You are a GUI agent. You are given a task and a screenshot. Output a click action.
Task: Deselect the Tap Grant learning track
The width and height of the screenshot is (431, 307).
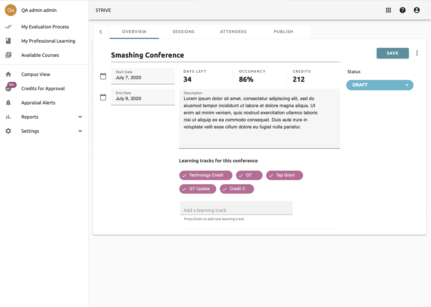pos(284,175)
